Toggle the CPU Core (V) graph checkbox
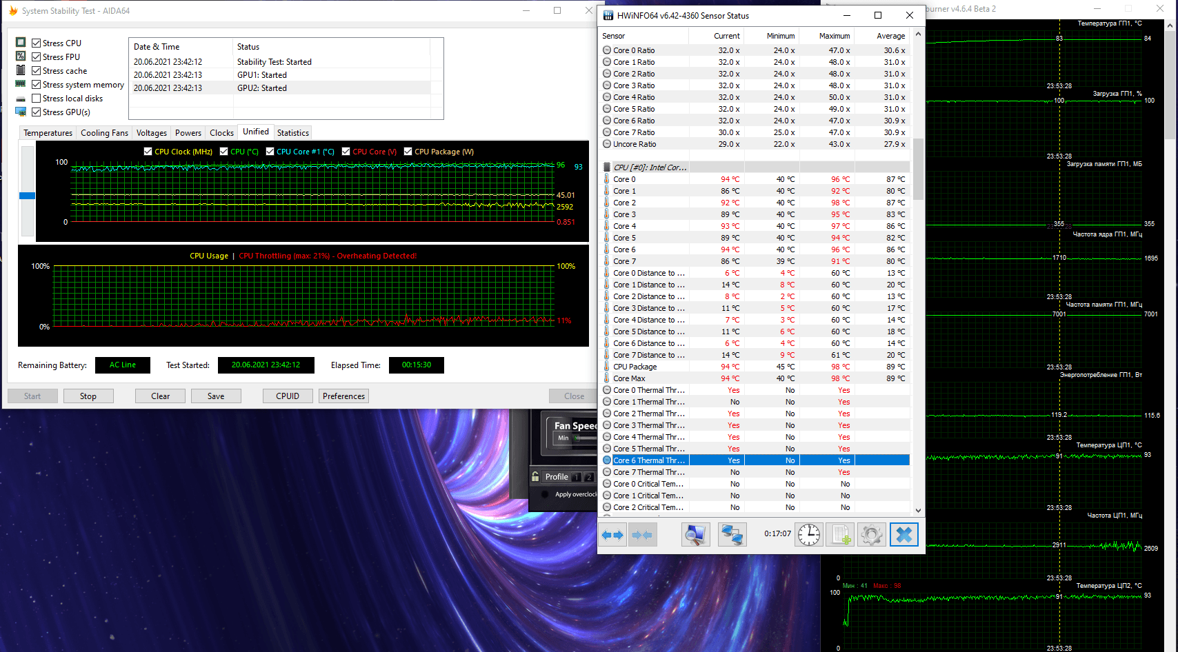The width and height of the screenshot is (1178, 652). pos(346,152)
